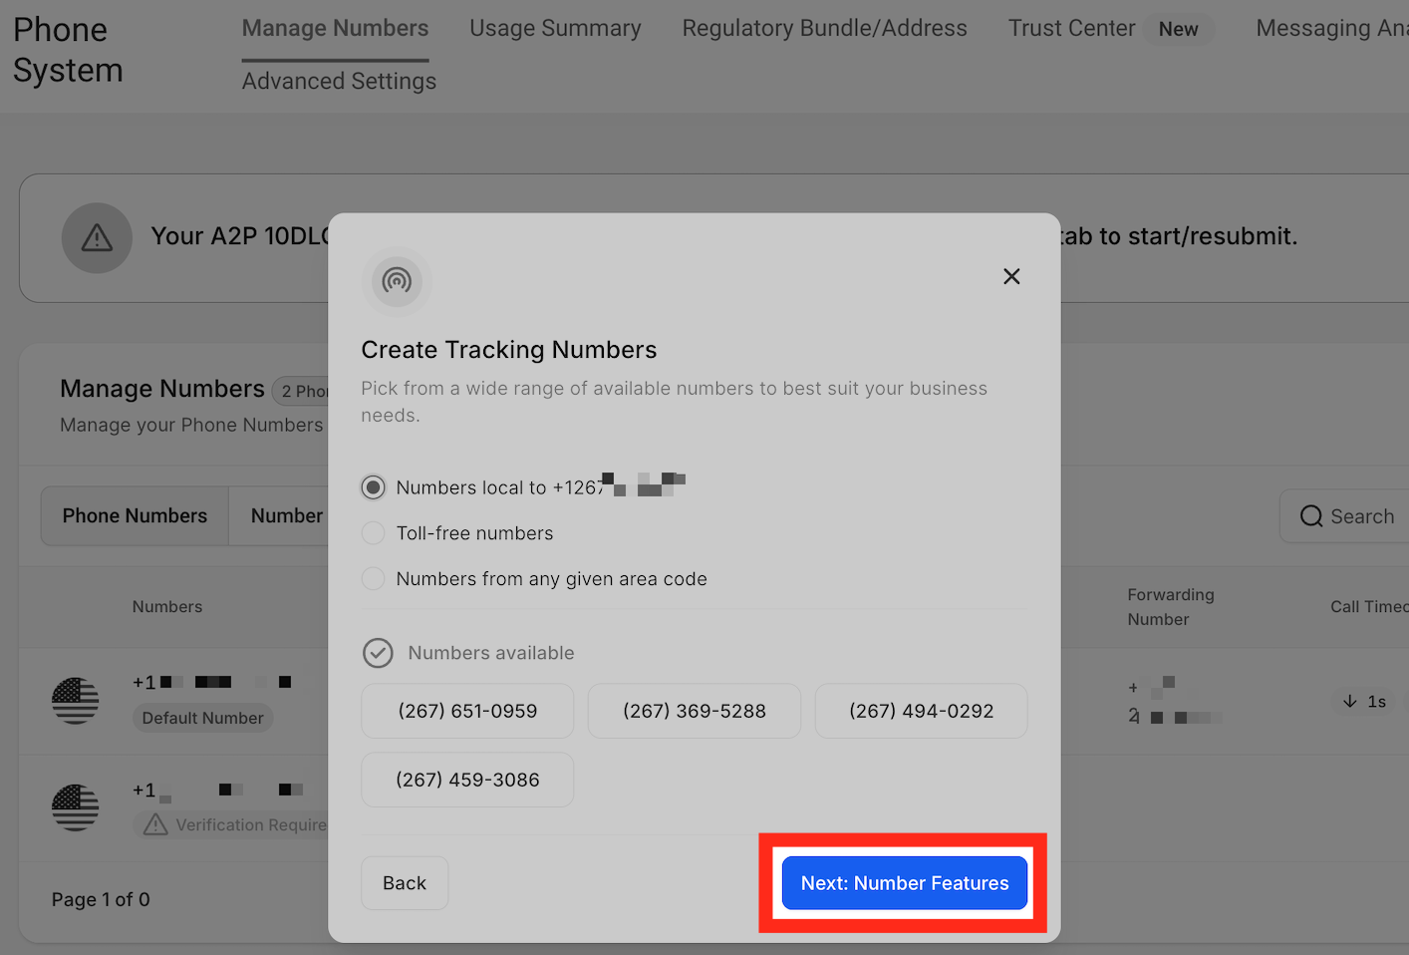This screenshot has height=955, width=1409.
Task: Select the Numbers local to +1267 option
Action: point(373,487)
